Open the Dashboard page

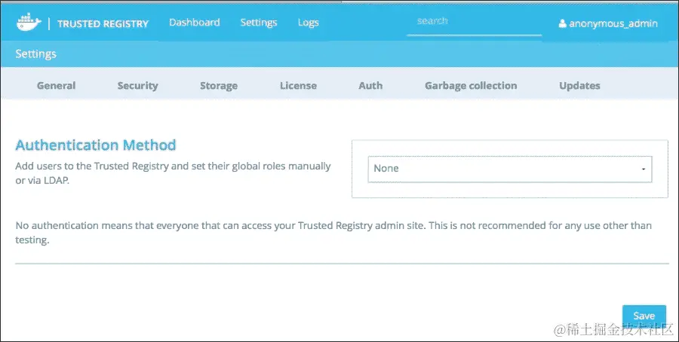coord(195,23)
